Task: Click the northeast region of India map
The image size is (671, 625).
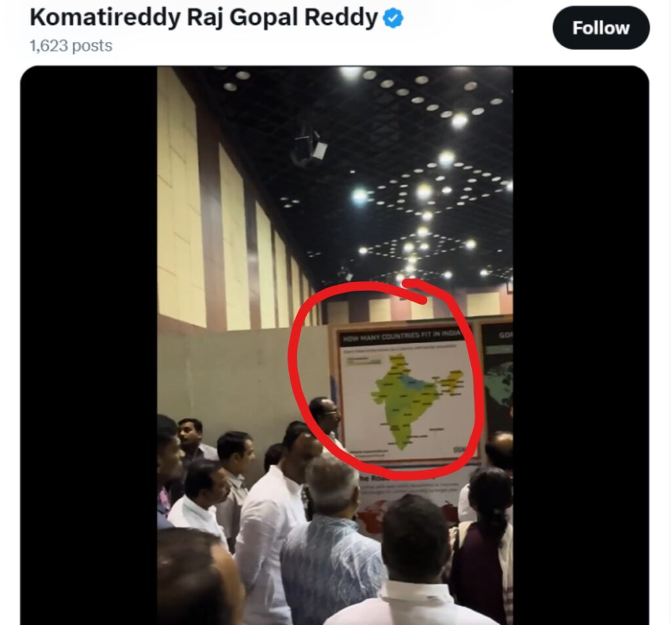Action: click(453, 382)
